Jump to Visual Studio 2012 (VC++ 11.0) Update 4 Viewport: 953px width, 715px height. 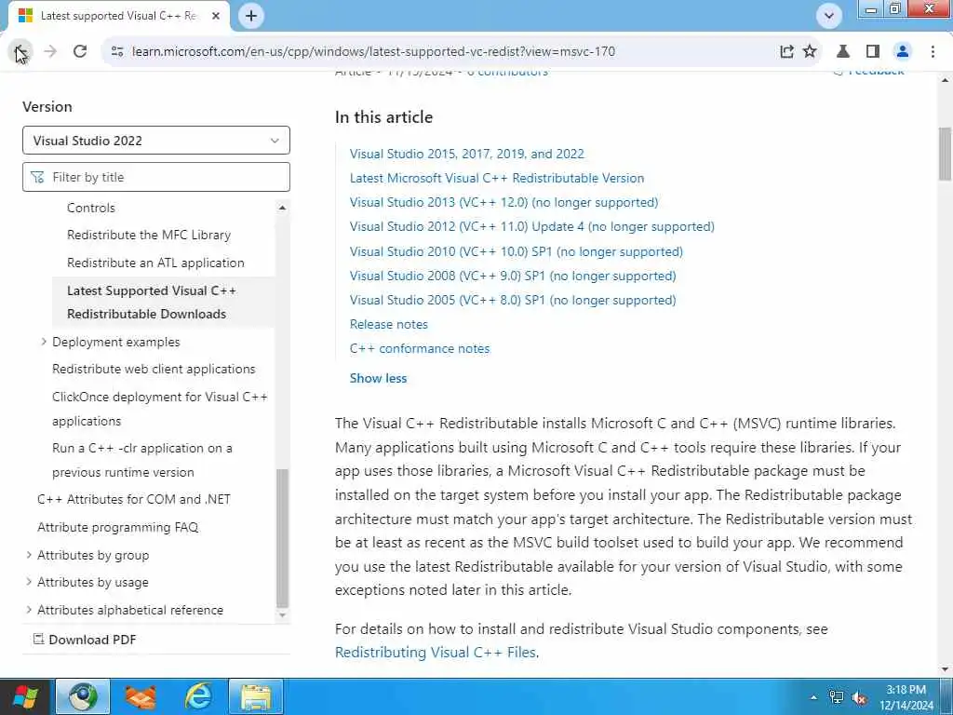tap(531, 227)
